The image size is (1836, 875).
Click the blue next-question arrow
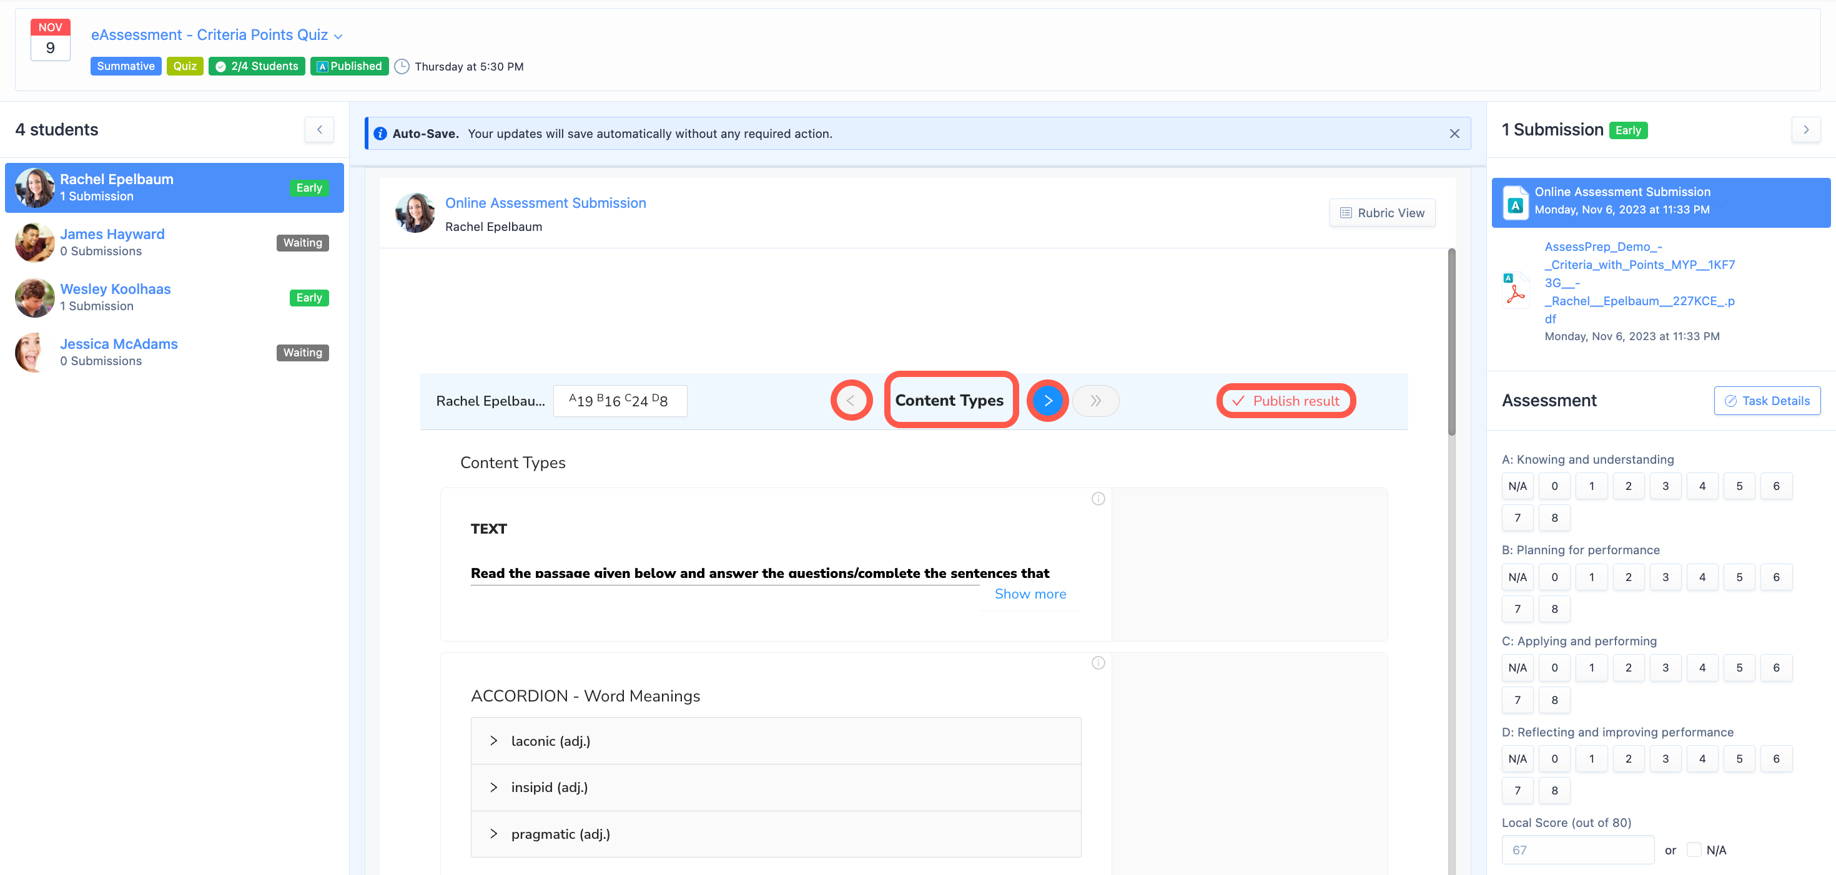coord(1047,401)
